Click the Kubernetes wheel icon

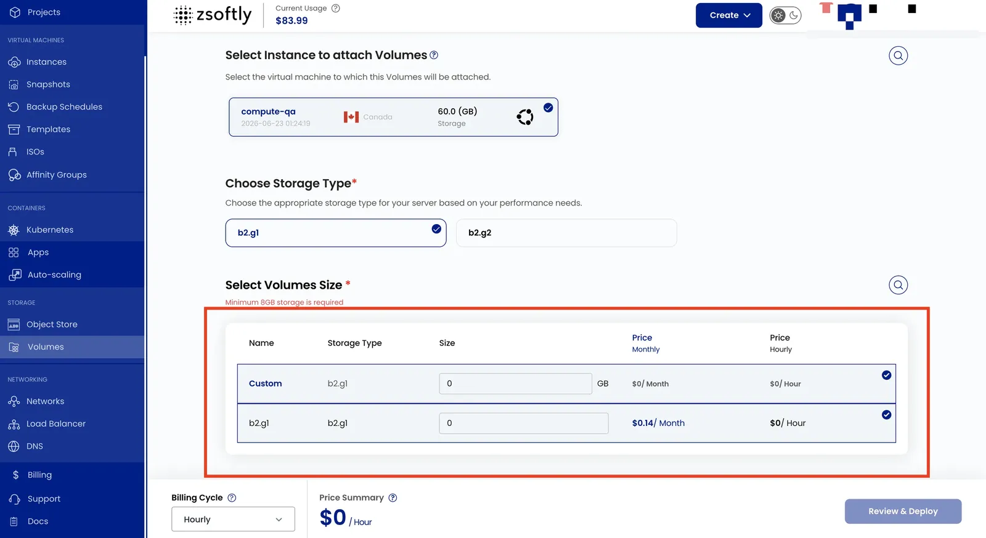pos(14,230)
